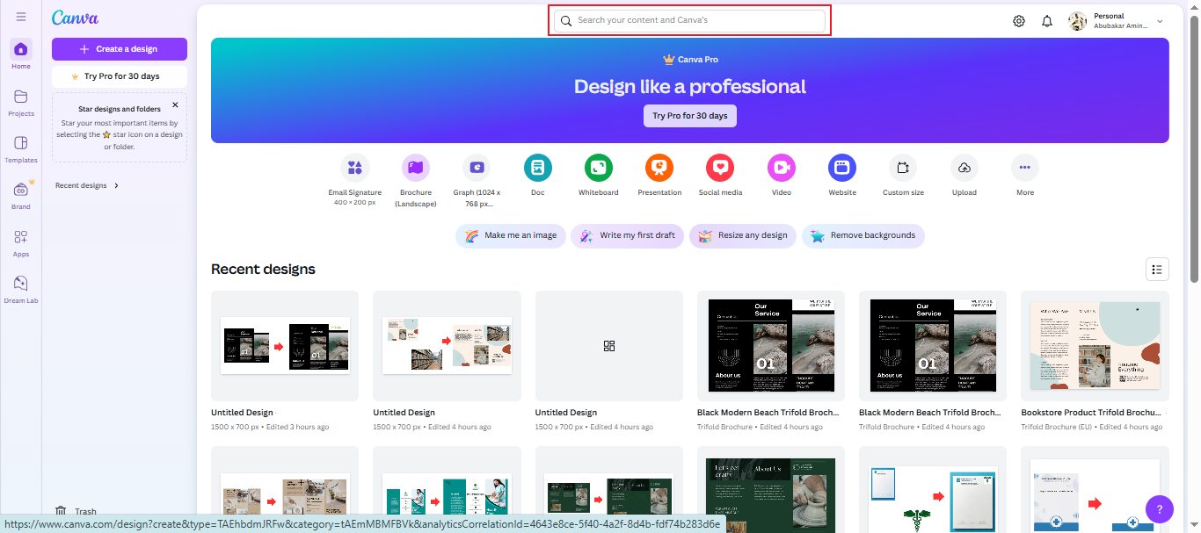Create a new Website
Viewport: 1201px width, 533px height.
click(842, 174)
